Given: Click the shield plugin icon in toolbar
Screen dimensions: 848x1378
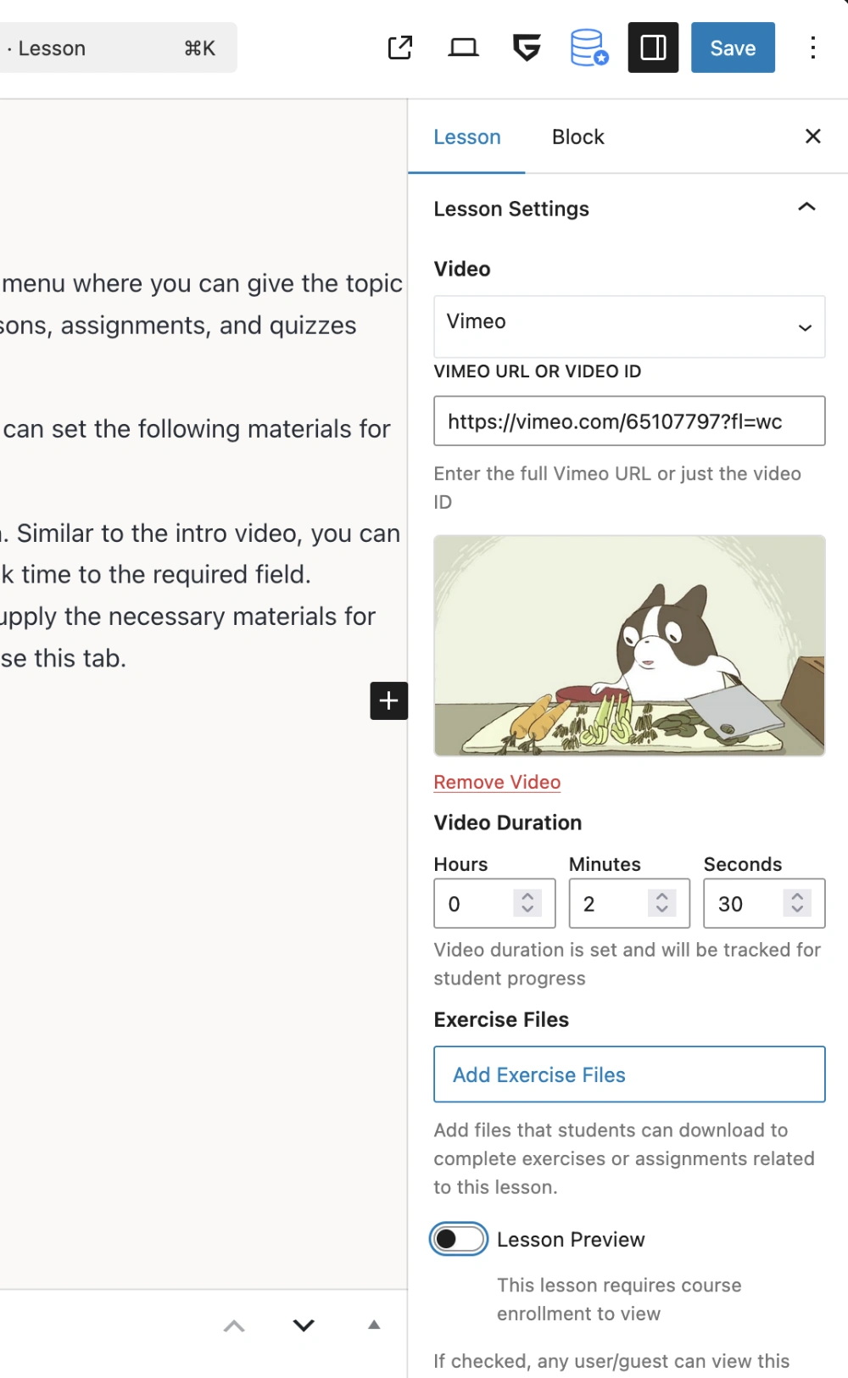Looking at the screenshot, I should click(x=526, y=47).
